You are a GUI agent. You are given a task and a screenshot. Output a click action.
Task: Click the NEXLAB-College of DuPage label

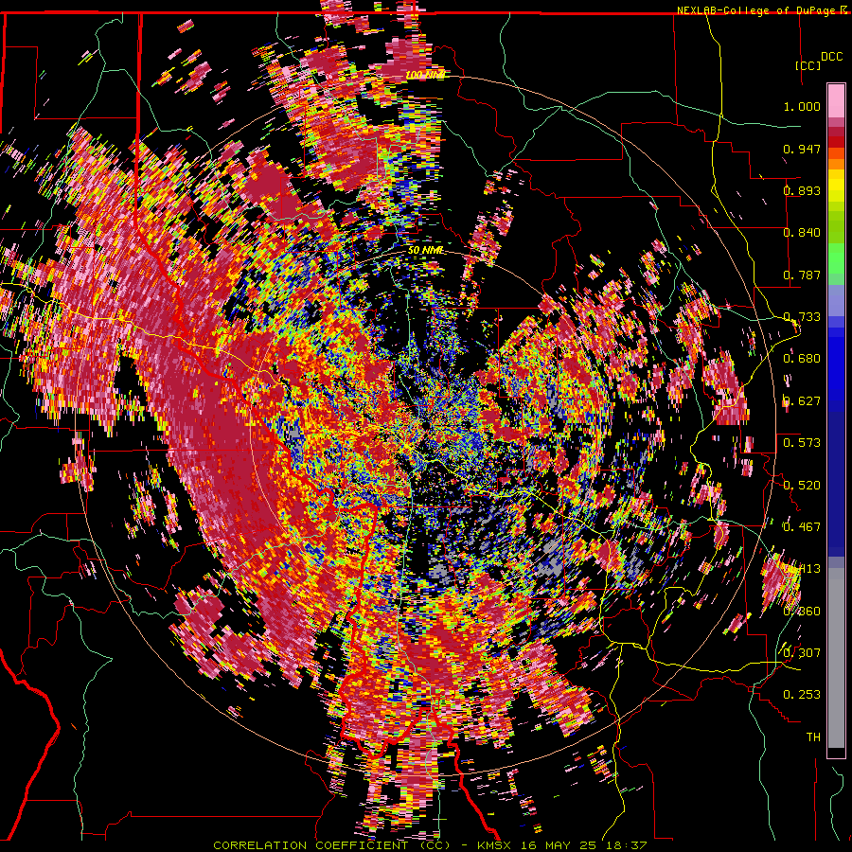[x=756, y=10]
